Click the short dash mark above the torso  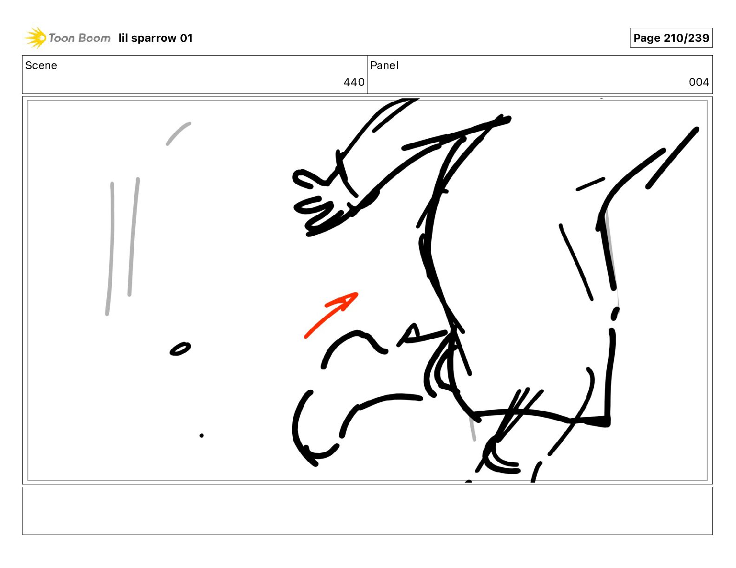590,184
